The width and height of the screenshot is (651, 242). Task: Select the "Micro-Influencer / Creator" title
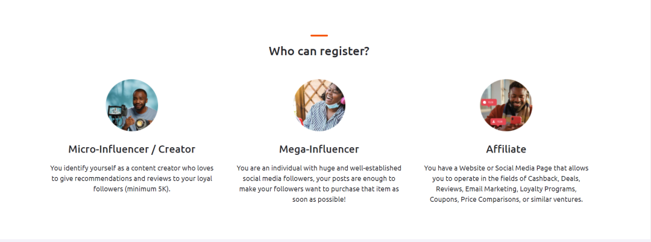pyautogui.click(x=132, y=149)
